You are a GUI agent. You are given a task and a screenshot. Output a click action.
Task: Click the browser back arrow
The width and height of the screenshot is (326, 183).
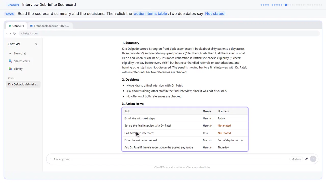7,34
